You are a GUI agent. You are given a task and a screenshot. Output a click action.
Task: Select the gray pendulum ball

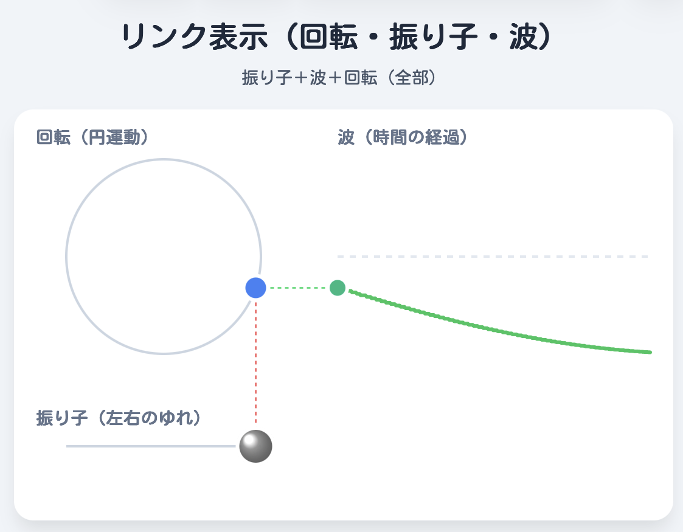(x=255, y=446)
